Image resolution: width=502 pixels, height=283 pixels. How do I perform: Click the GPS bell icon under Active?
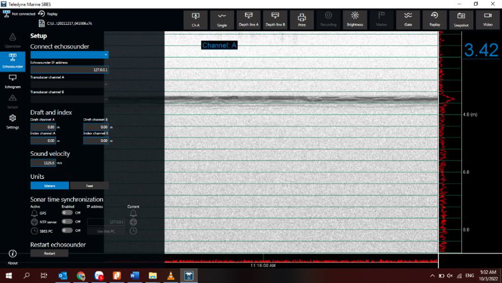click(x=34, y=213)
